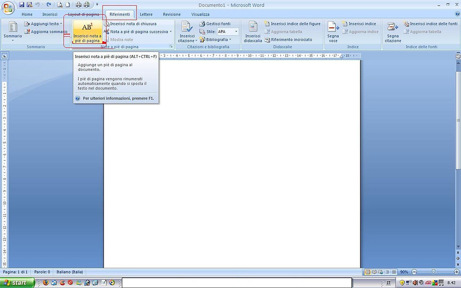The width and height of the screenshot is (461, 288).
Task: Click the Pagina: 1 di 1 status indicator
Action: point(15,272)
